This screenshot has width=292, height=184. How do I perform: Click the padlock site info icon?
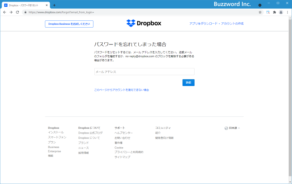(26, 12)
